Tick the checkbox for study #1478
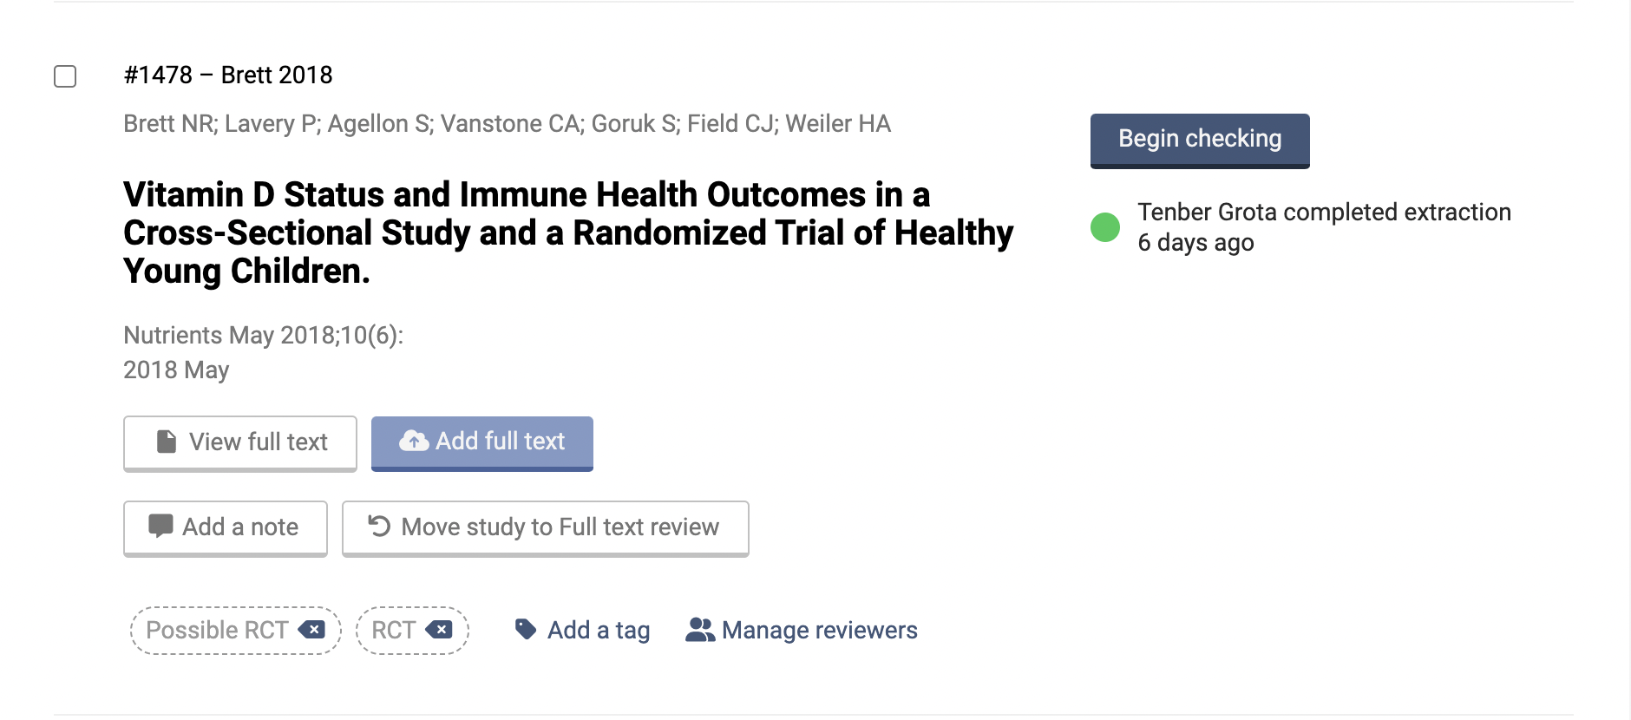The height and width of the screenshot is (720, 1631). click(65, 76)
